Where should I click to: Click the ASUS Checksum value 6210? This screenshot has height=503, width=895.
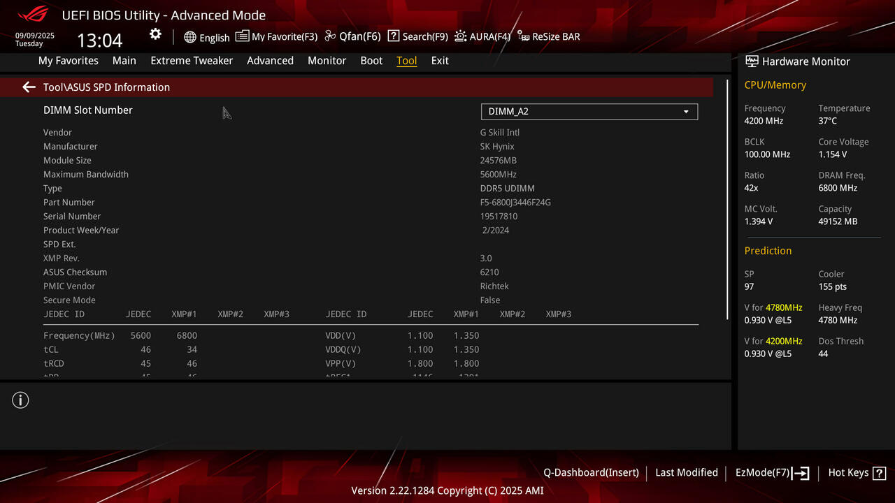489,272
